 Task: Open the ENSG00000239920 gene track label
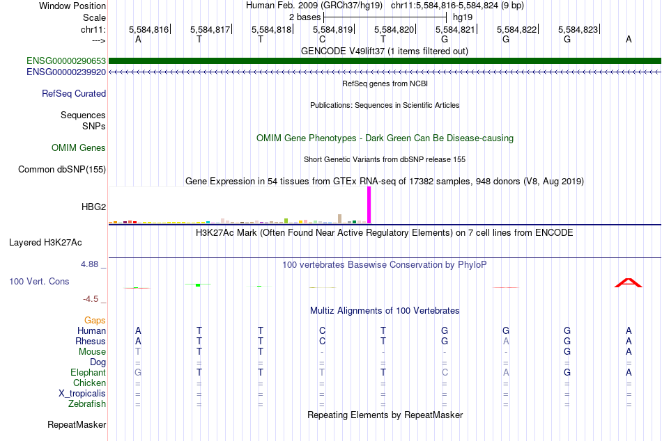(x=66, y=72)
